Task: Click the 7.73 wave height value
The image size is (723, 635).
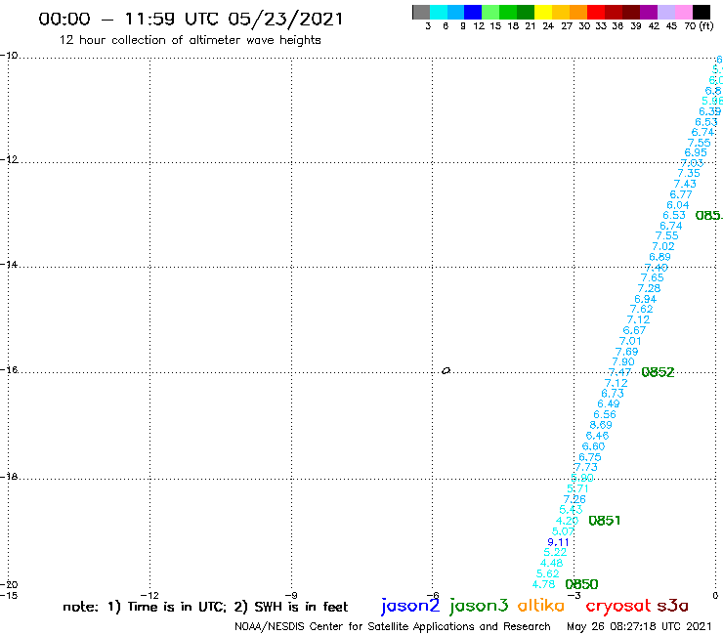Action: [586, 467]
